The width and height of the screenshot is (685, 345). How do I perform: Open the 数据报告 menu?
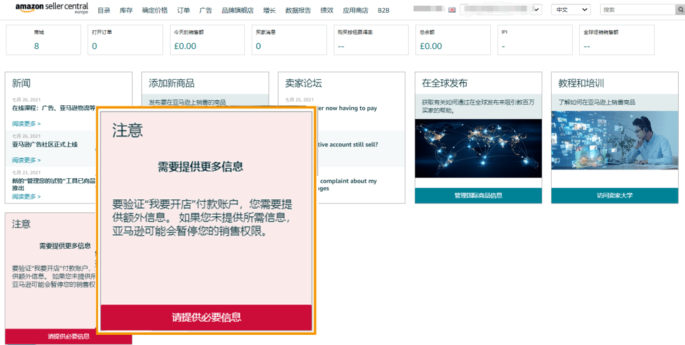click(298, 10)
